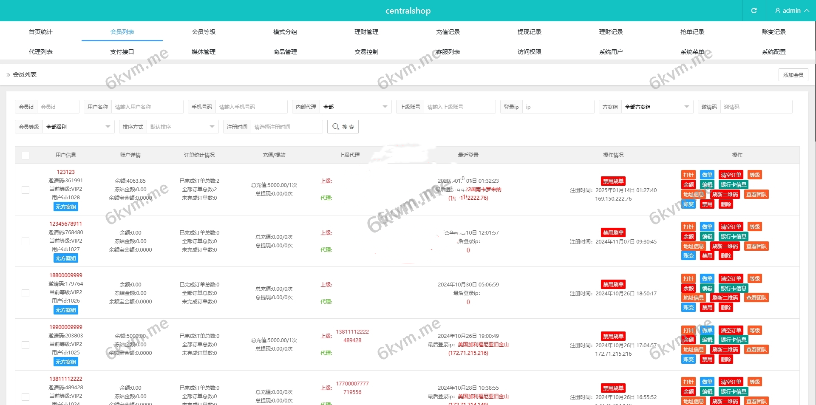The width and height of the screenshot is (816, 405).
Task: Switch to the 系统配置 menu tab
Action: tap(773, 52)
